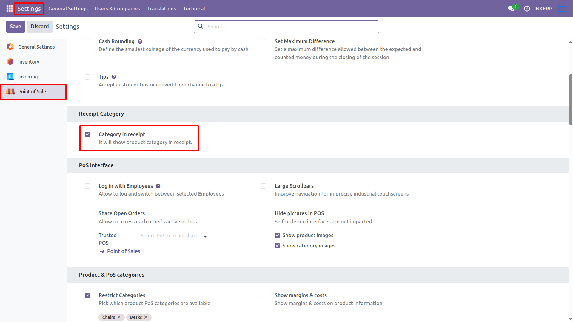
Task: Open the Trusted POS dropdown
Action: 174,236
